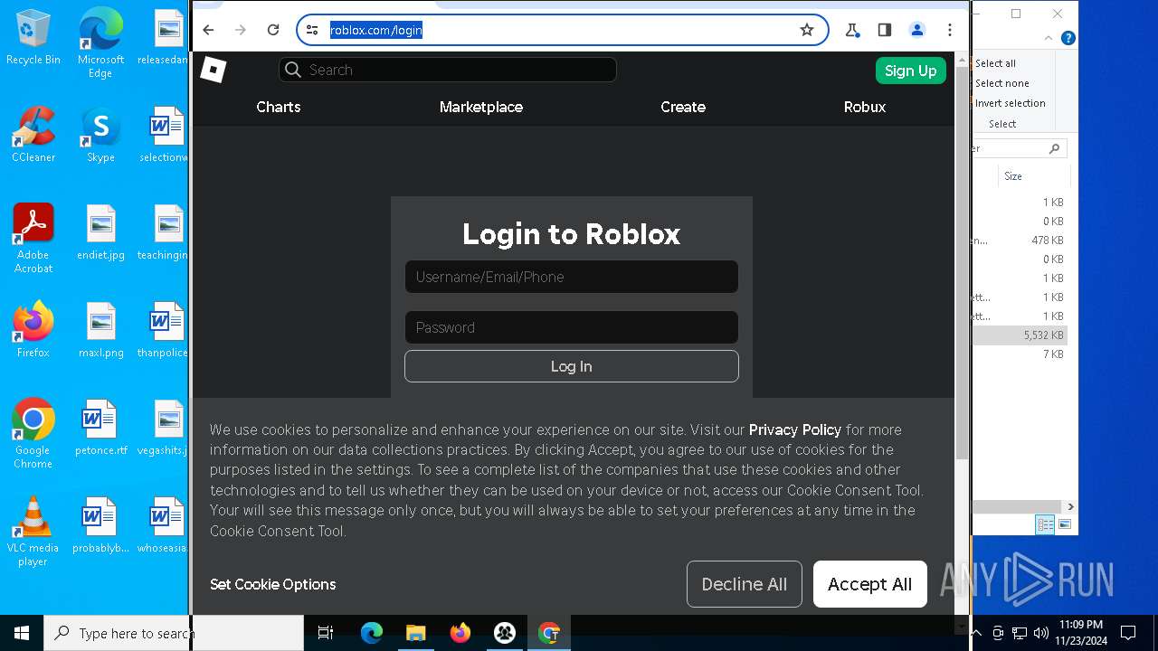
Task: Open File Explorer from the taskbar
Action: tap(416, 633)
